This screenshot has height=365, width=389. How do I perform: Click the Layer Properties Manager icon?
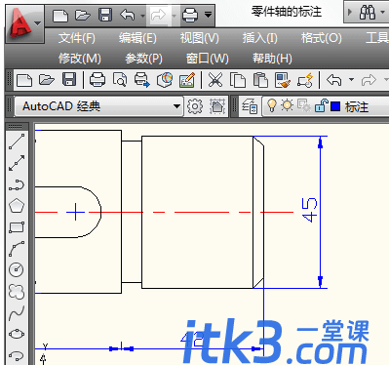click(x=250, y=106)
